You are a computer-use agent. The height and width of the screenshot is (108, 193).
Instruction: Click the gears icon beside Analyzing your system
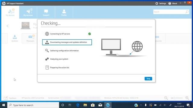point(47,59)
